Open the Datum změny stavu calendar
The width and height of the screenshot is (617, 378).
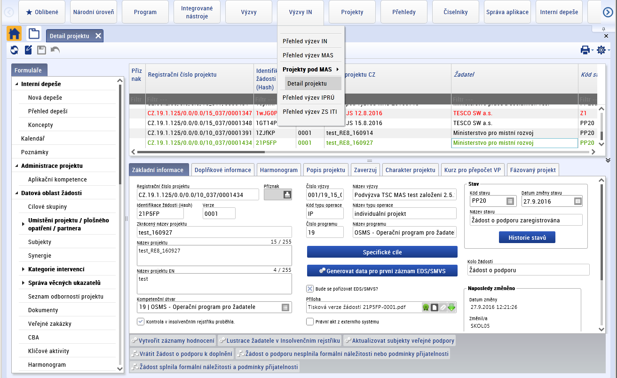coord(578,201)
